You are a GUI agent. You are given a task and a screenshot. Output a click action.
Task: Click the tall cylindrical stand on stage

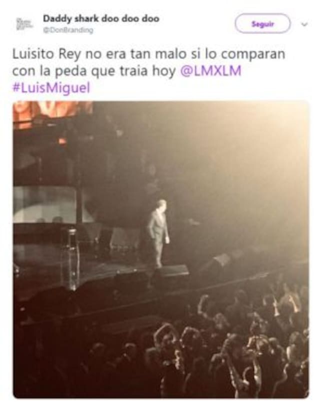point(71,259)
